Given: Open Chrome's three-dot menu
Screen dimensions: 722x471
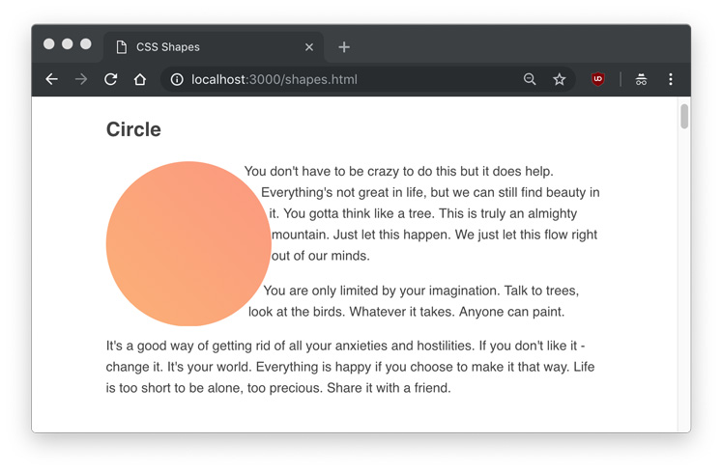Looking at the screenshot, I should pos(670,79).
